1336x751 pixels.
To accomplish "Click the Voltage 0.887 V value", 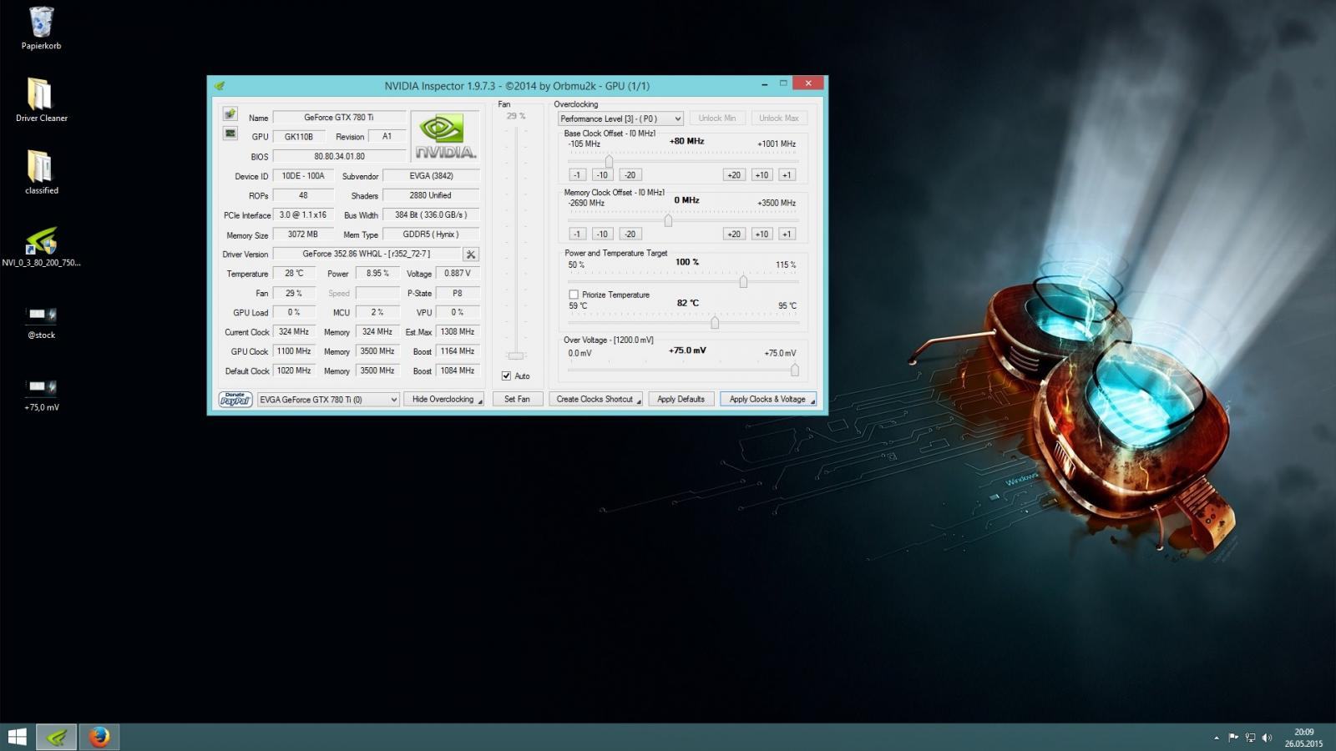I will coord(458,273).
